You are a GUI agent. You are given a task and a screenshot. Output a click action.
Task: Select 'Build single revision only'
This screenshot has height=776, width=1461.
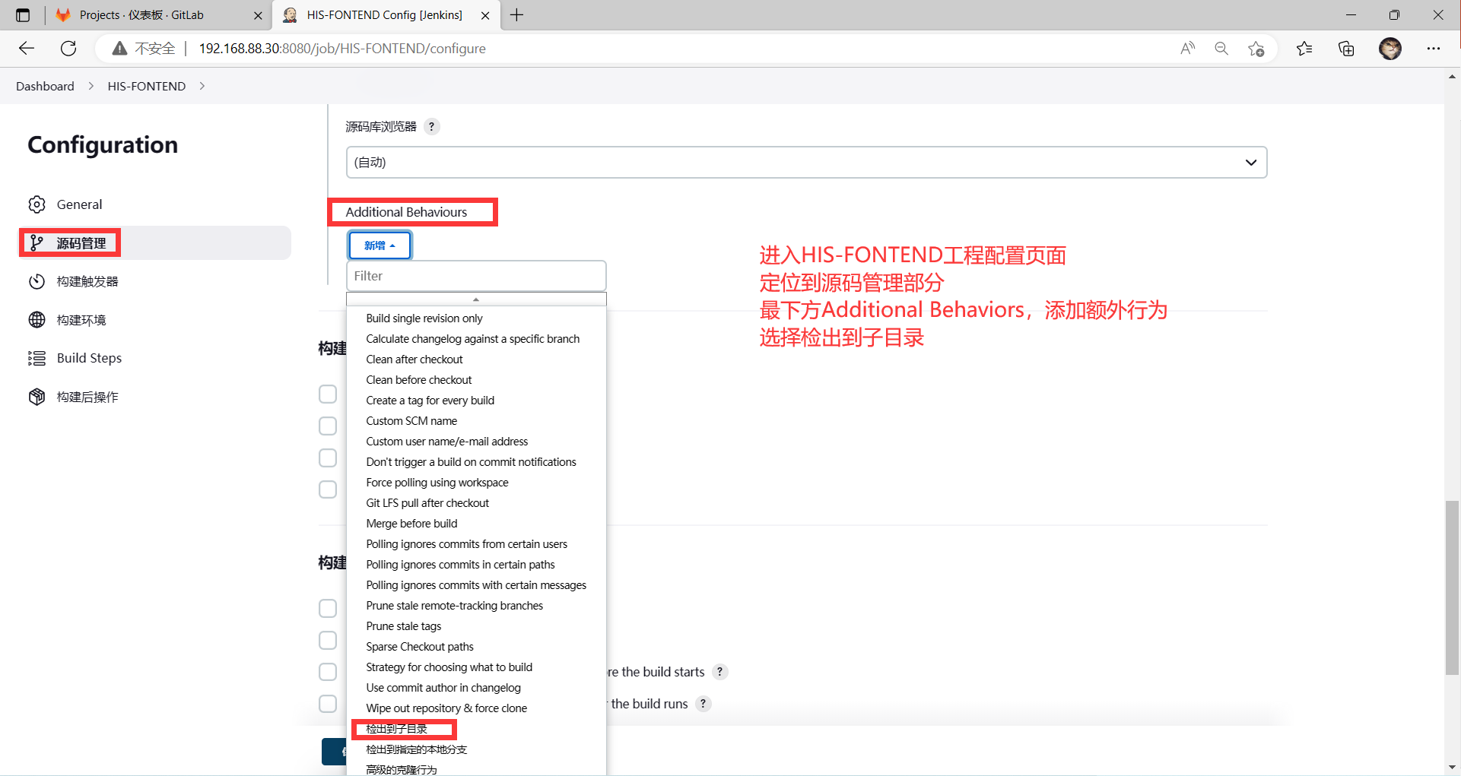pos(424,318)
